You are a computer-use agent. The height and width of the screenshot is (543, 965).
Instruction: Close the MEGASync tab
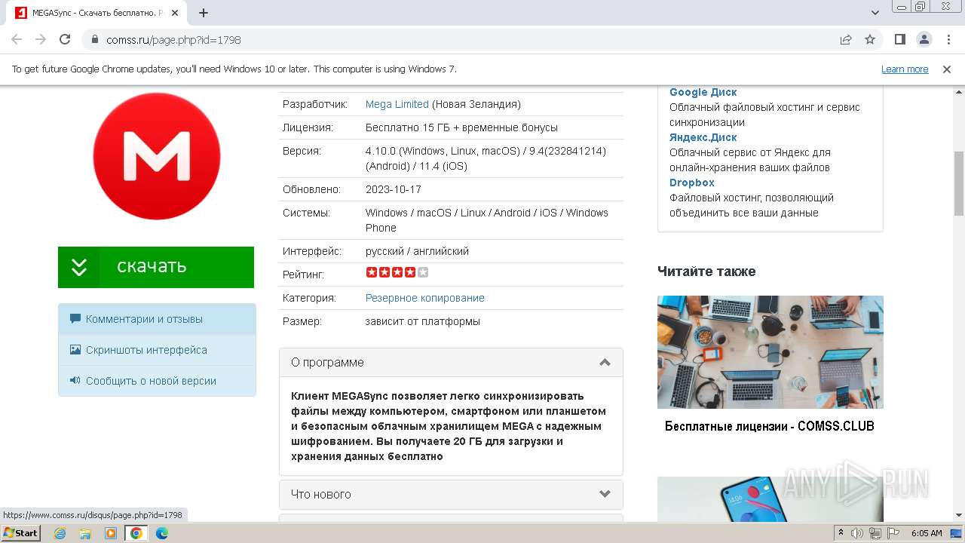[x=176, y=13]
